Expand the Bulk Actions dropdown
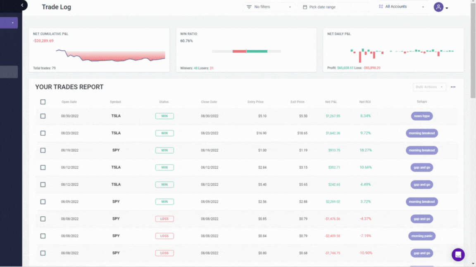 coord(429,87)
